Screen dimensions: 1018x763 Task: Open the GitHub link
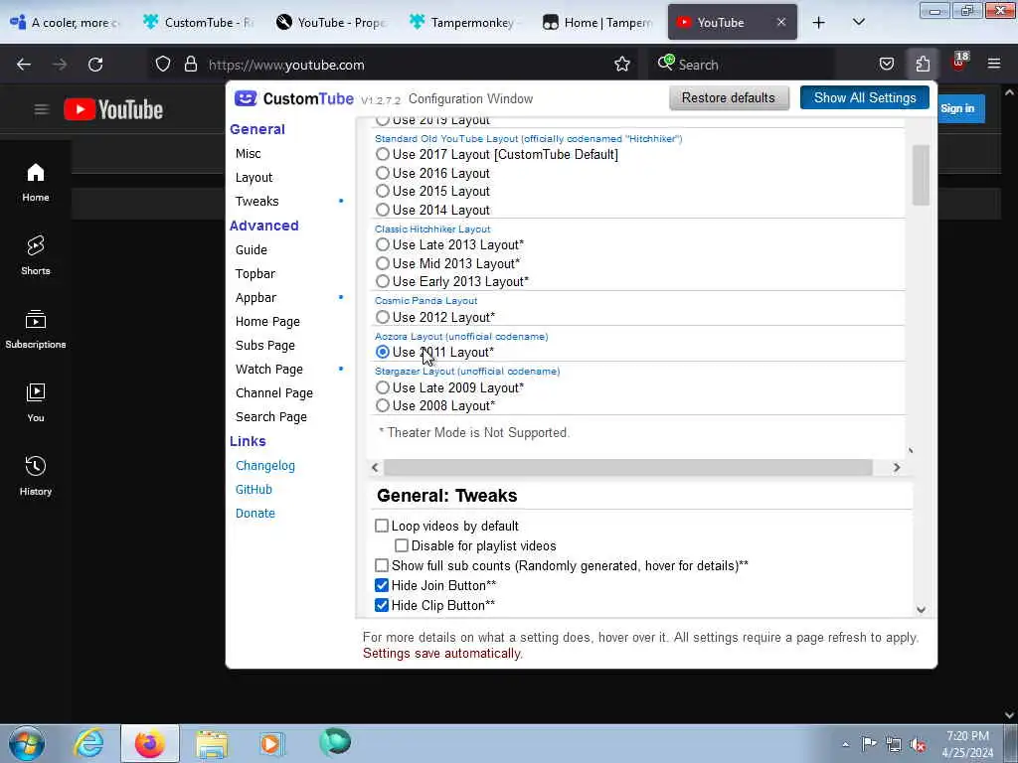coord(254,490)
